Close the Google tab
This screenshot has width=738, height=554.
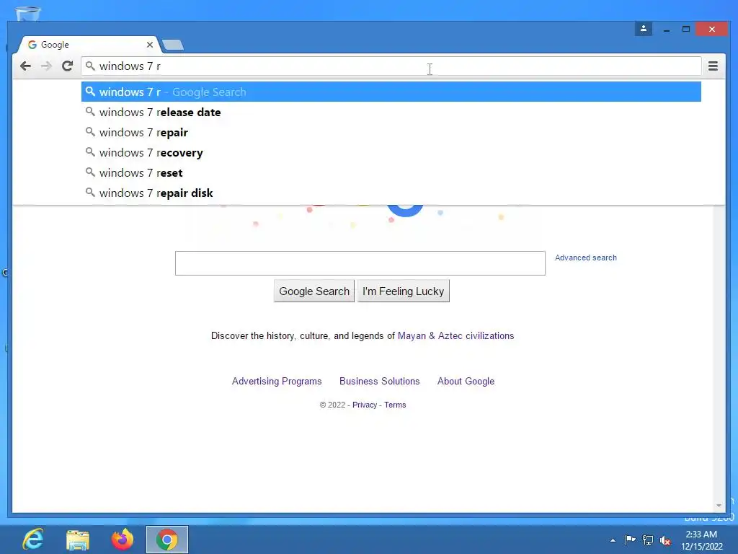(x=150, y=45)
